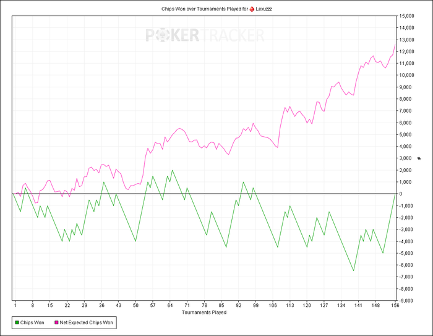The width and height of the screenshot is (433, 336).
Task: Click the magenta Net Expected Chips Won swatch
Action: pyautogui.click(x=56, y=322)
